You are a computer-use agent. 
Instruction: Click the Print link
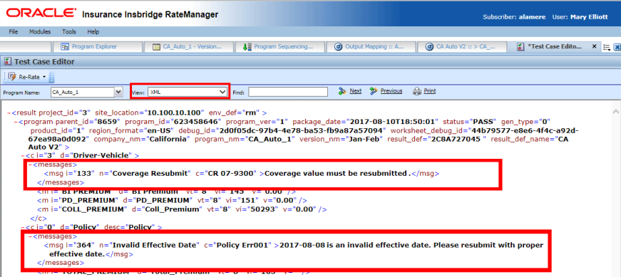[430, 91]
